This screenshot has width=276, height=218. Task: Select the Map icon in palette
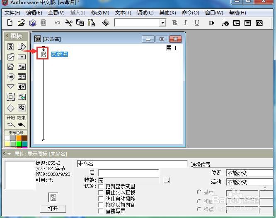click(22, 66)
